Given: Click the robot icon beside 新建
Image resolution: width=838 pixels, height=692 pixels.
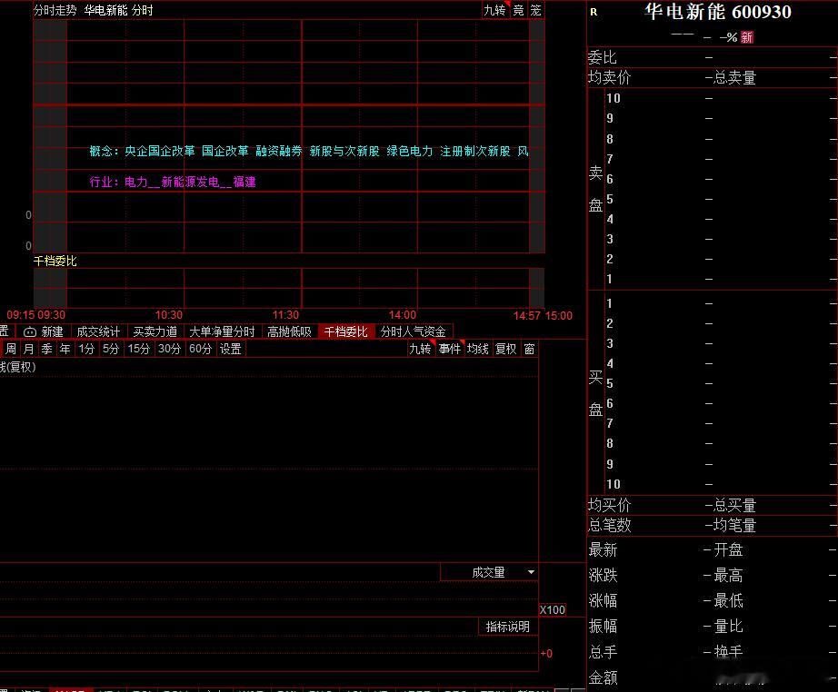Looking at the screenshot, I should click(30, 332).
